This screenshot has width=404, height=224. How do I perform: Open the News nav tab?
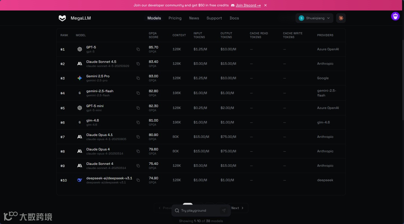[194, 18]
